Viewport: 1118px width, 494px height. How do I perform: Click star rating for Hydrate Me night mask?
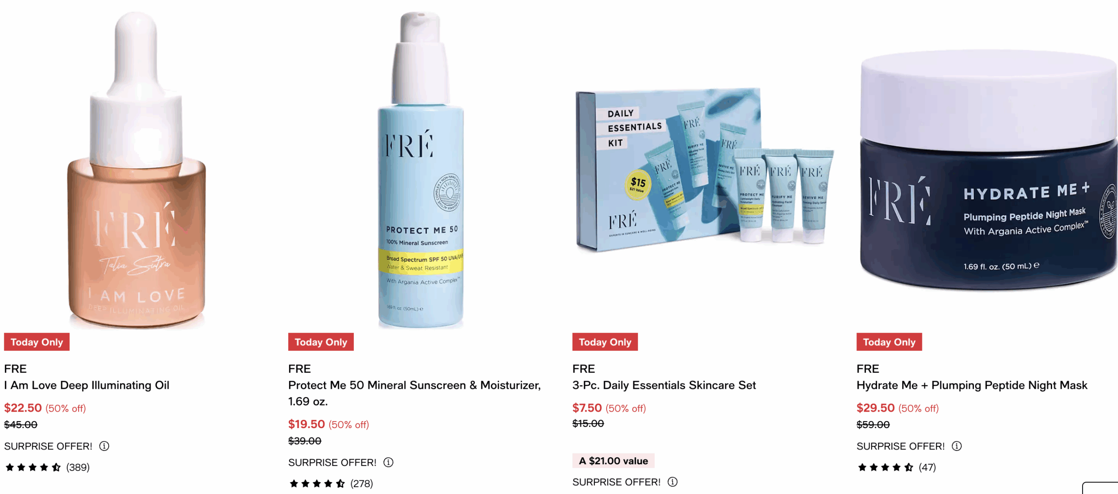[885, 467]
